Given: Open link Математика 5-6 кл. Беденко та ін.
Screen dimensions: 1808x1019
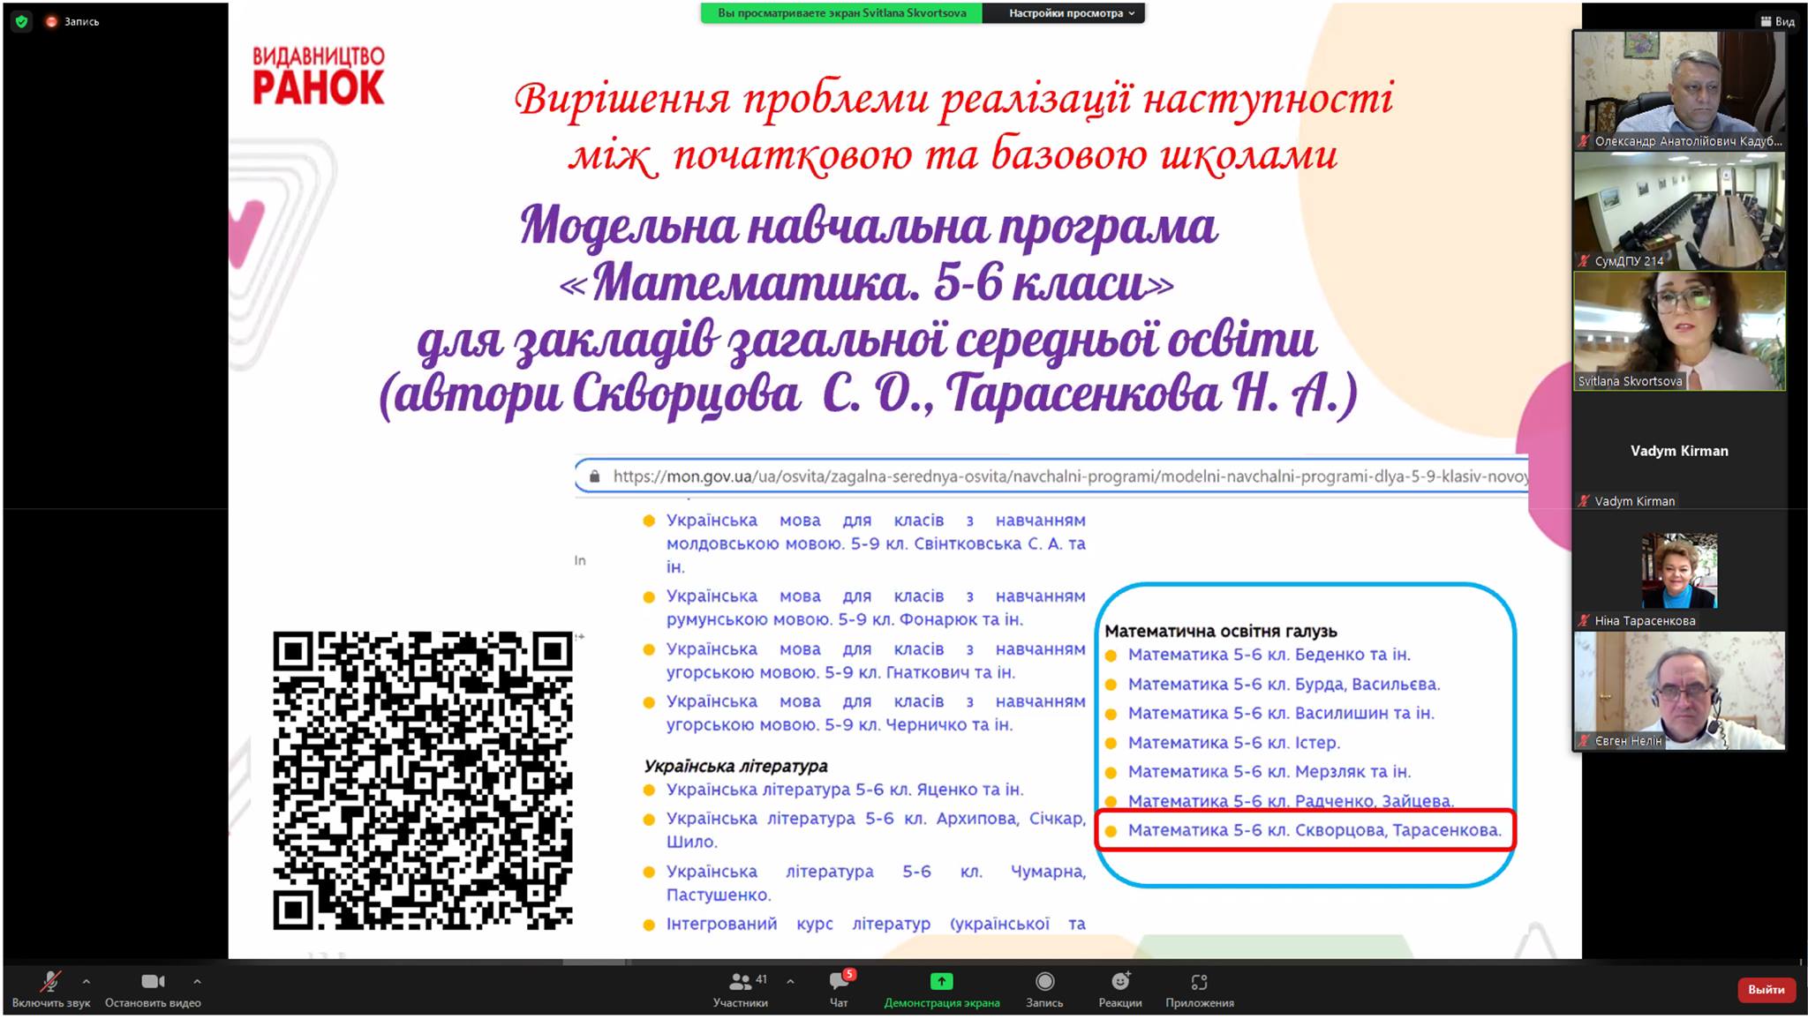Looking at the screenshot, I should [1269, 655].
